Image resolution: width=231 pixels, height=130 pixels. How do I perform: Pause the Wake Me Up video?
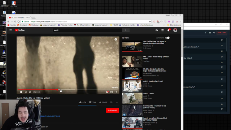click(21, 92)
